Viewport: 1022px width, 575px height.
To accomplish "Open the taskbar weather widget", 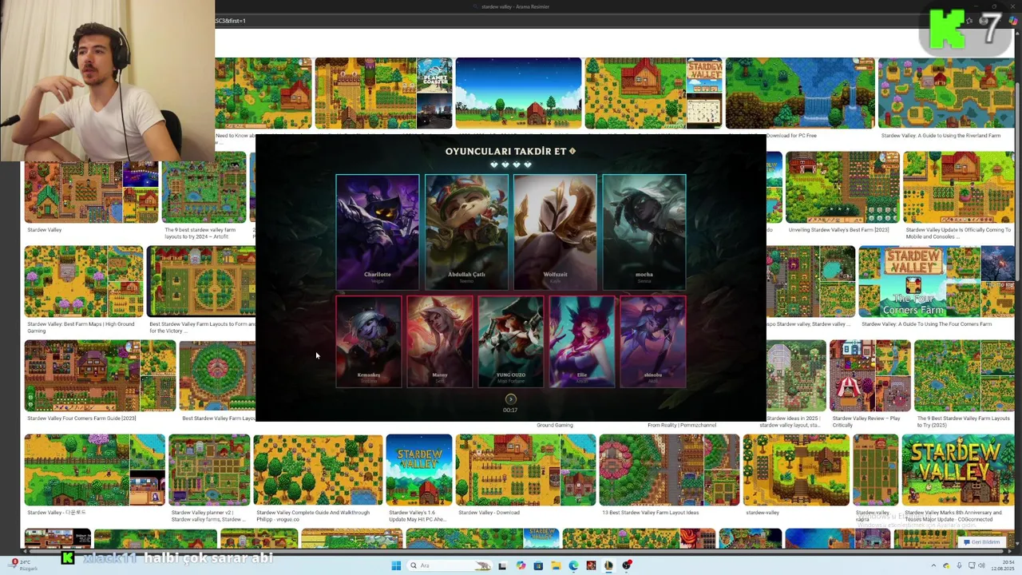I will (24, 565).
